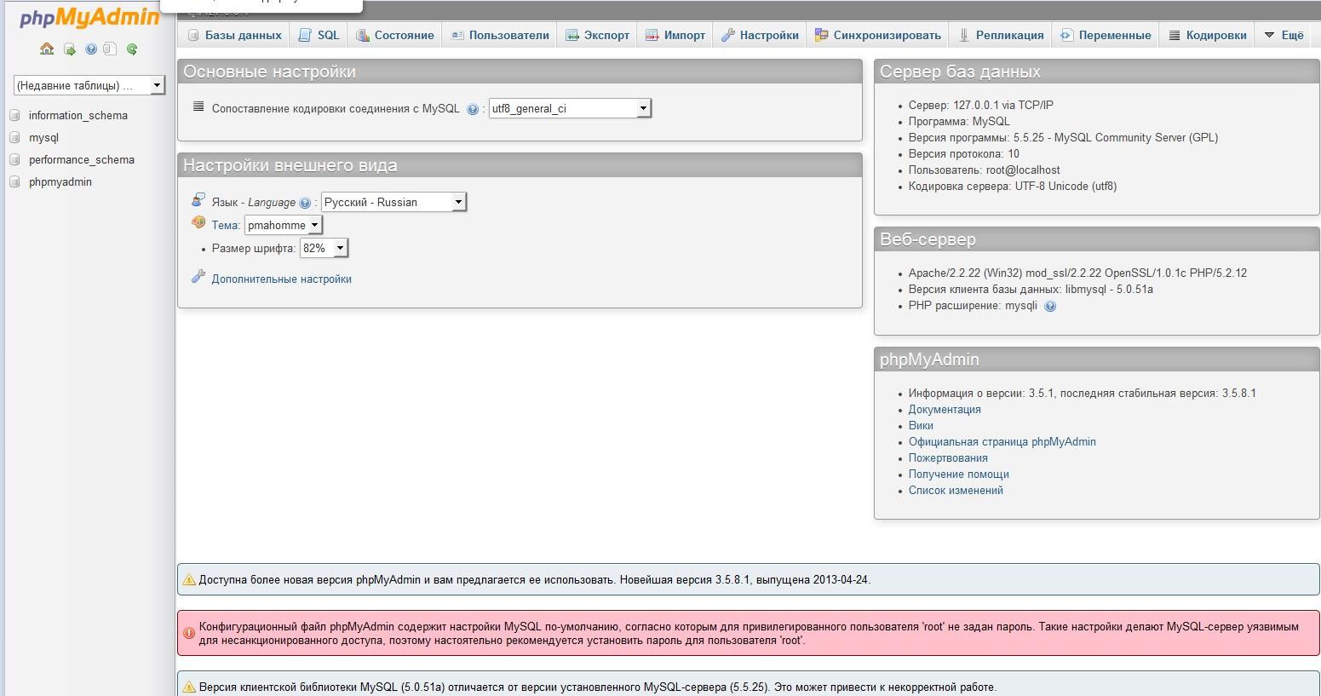
Task: Expand the Ещё tab menu
Action: point(1283,35)
